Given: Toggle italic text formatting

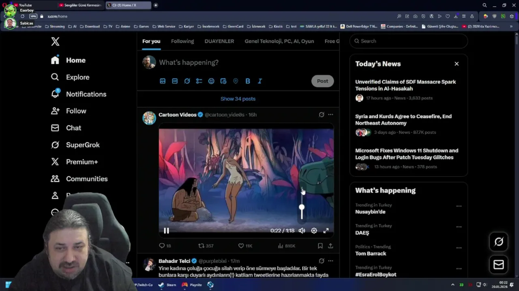Looking at the screenshot, I should coord(260,81).
